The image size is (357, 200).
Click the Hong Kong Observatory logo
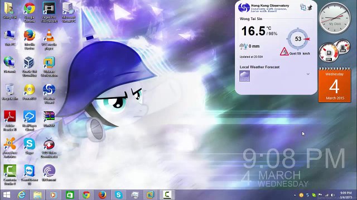coord(244,8)
